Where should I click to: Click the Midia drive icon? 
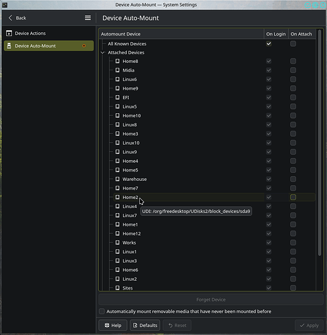click(118, 70)
